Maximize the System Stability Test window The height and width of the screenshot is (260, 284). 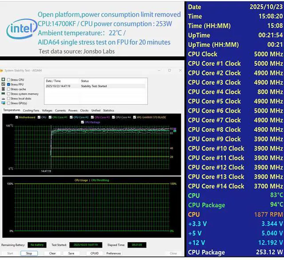[x=170, y=70]
